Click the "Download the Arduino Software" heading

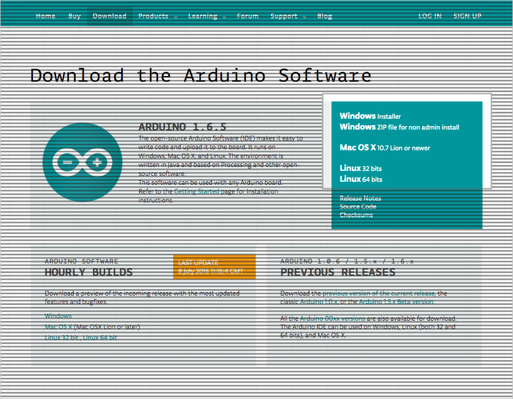click(201, 76)
